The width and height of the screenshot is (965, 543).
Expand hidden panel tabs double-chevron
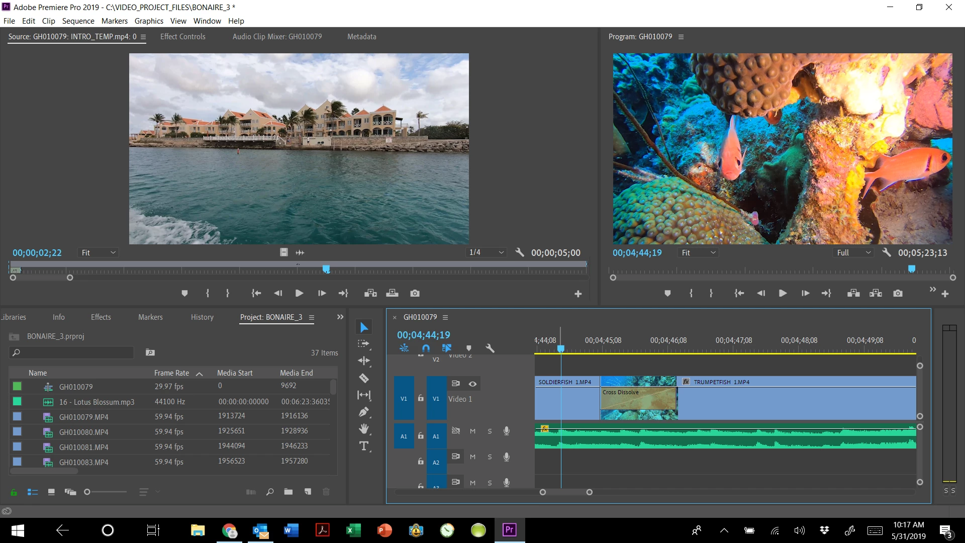click(340, 317)
